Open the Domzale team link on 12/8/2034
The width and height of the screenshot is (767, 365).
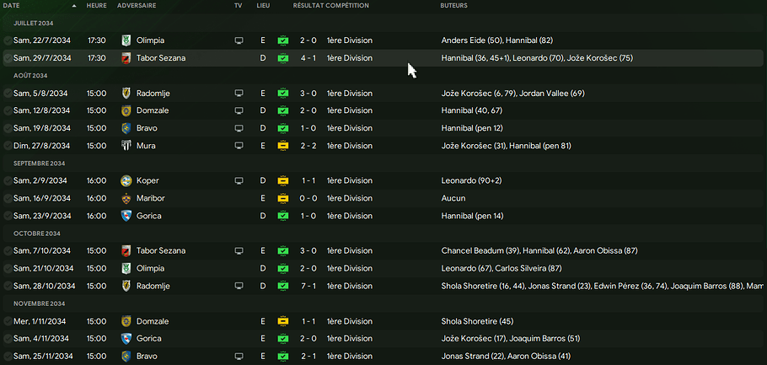pyautogui.click(x=152, y=110)
